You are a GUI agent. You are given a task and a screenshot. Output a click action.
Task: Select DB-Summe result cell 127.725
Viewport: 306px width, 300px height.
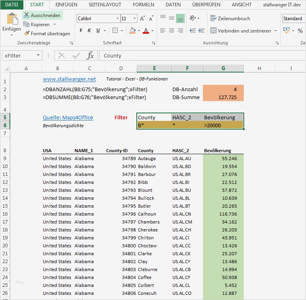click(x=223, y=97)
